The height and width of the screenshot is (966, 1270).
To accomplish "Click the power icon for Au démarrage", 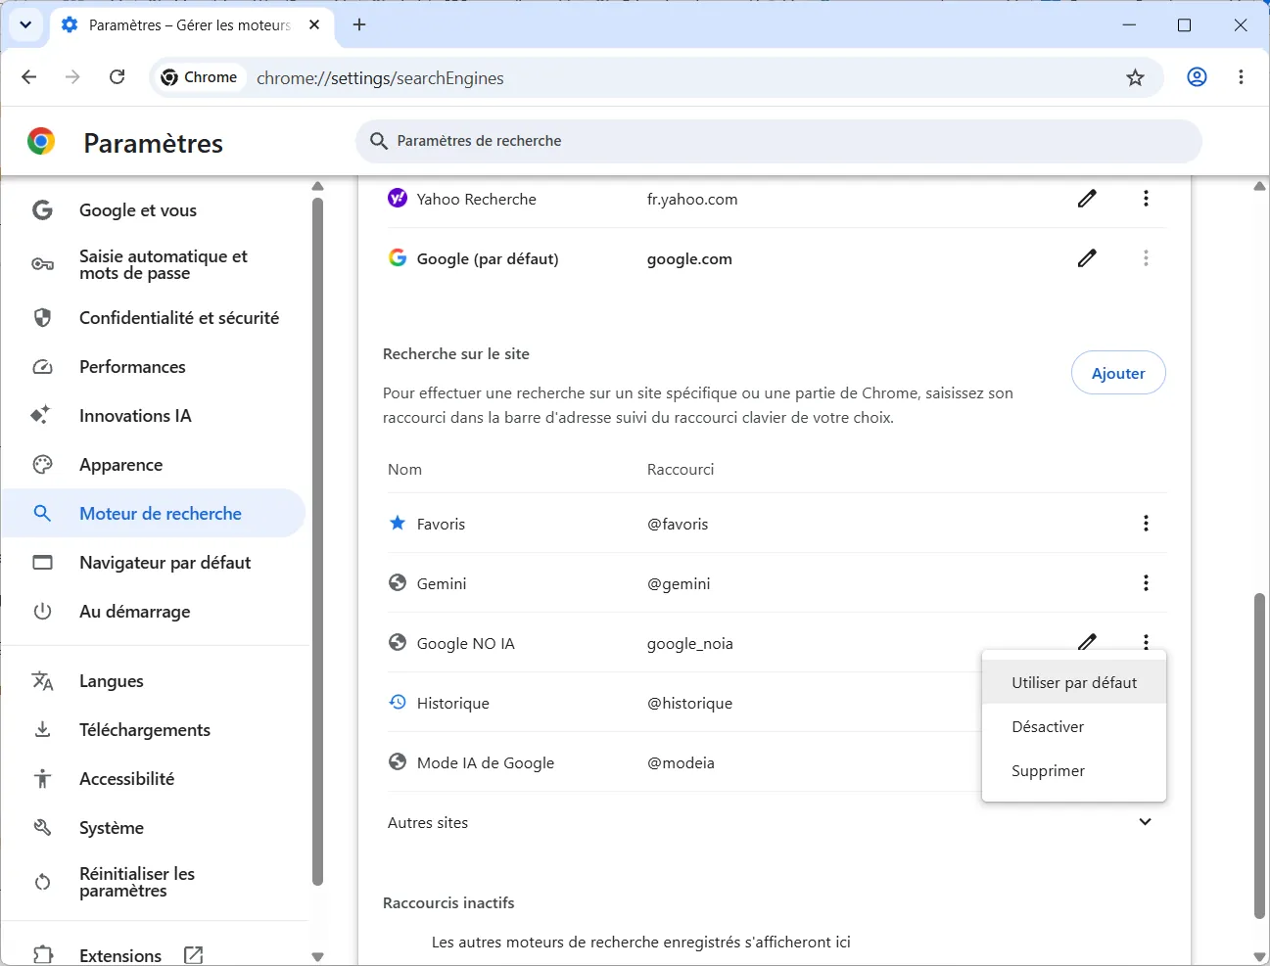I will coord(42,612).
